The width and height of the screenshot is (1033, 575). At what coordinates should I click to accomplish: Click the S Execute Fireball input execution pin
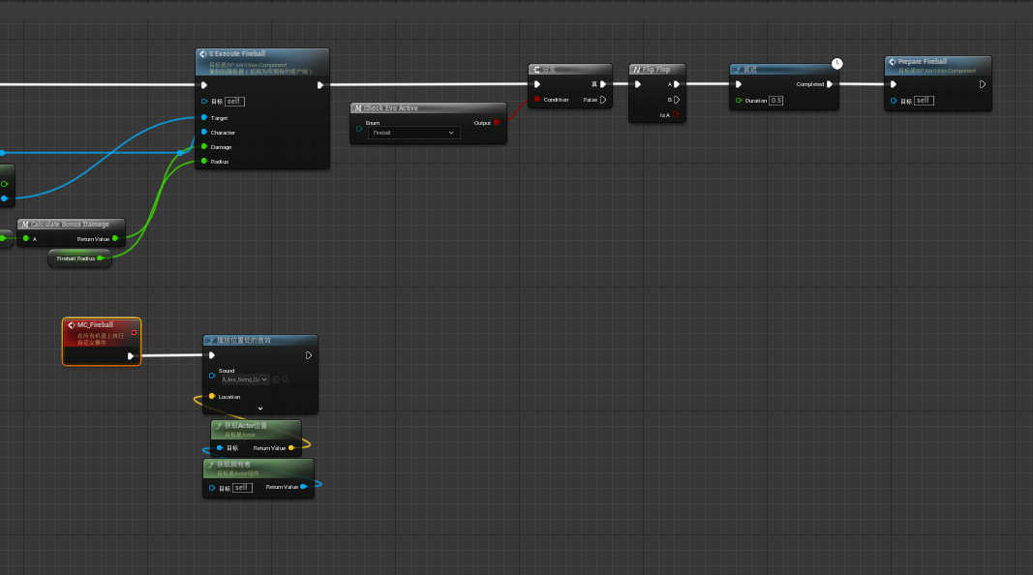tap(204, 85)
